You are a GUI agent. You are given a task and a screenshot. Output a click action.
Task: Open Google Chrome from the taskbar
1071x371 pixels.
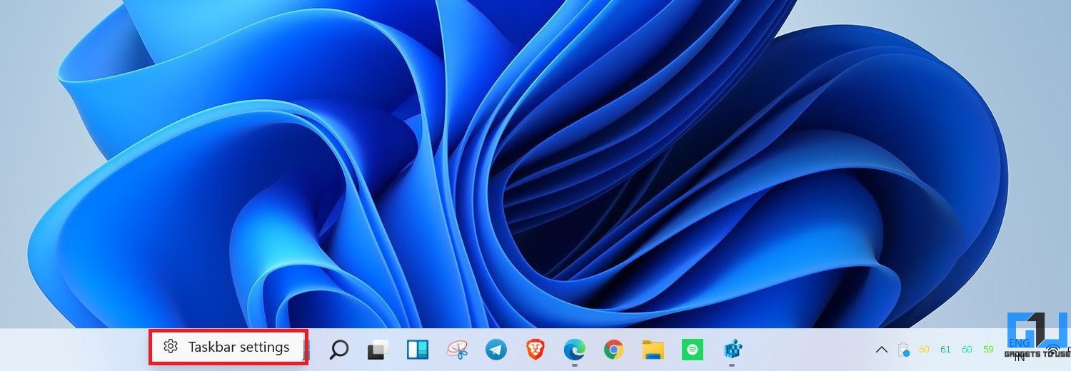(x=613, y=349)
